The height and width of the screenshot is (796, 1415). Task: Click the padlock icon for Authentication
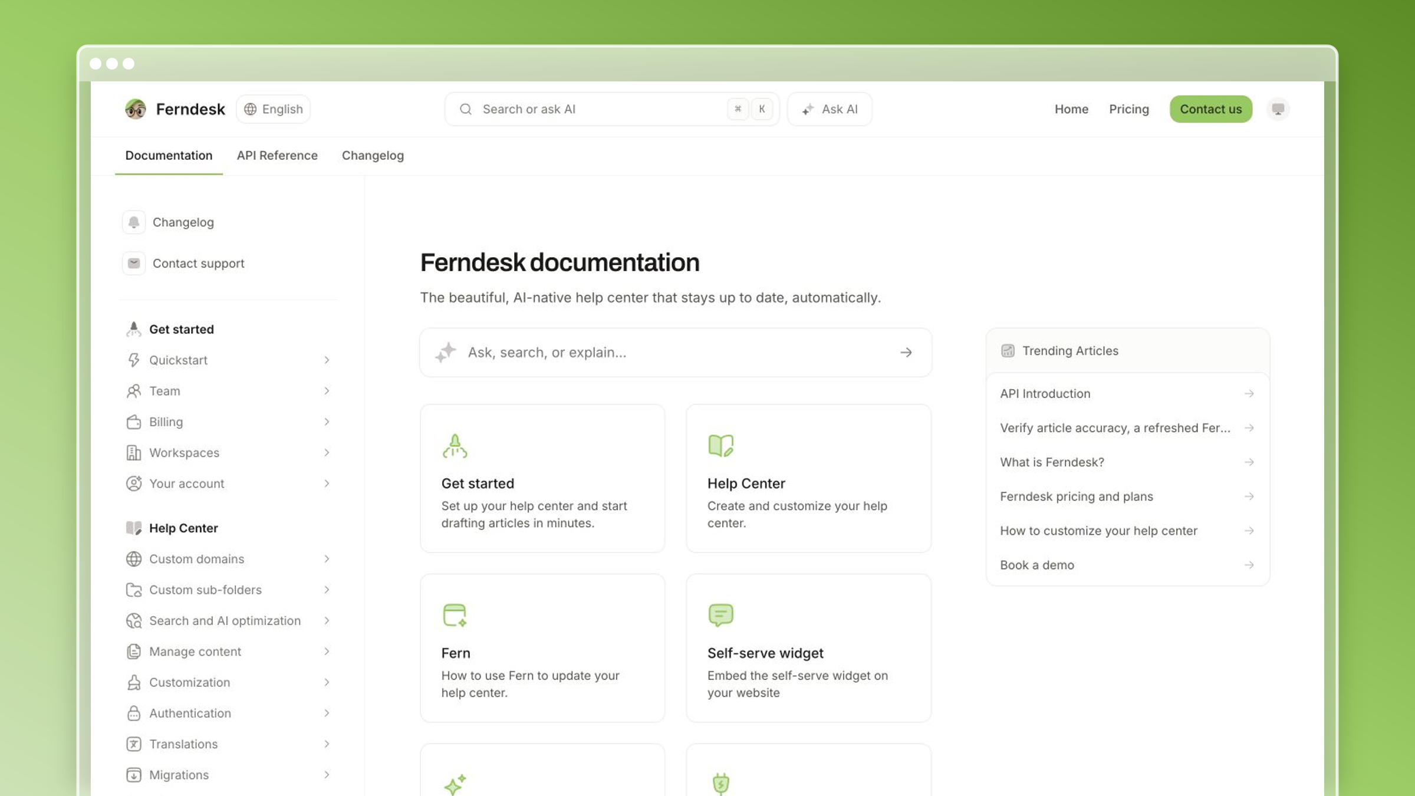click(134, 713)
